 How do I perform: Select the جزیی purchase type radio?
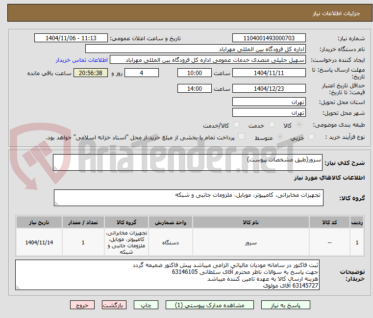click(x=311, y=137)
